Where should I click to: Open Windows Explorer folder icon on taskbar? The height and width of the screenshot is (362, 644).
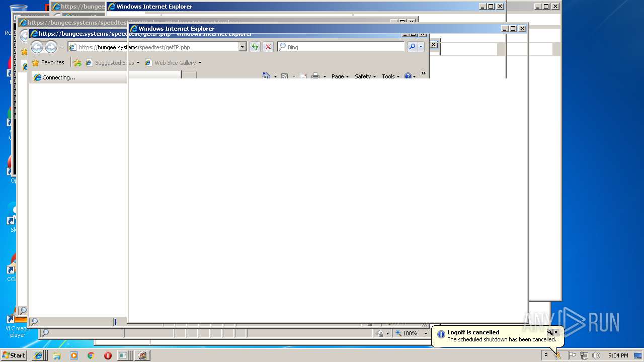57,355
